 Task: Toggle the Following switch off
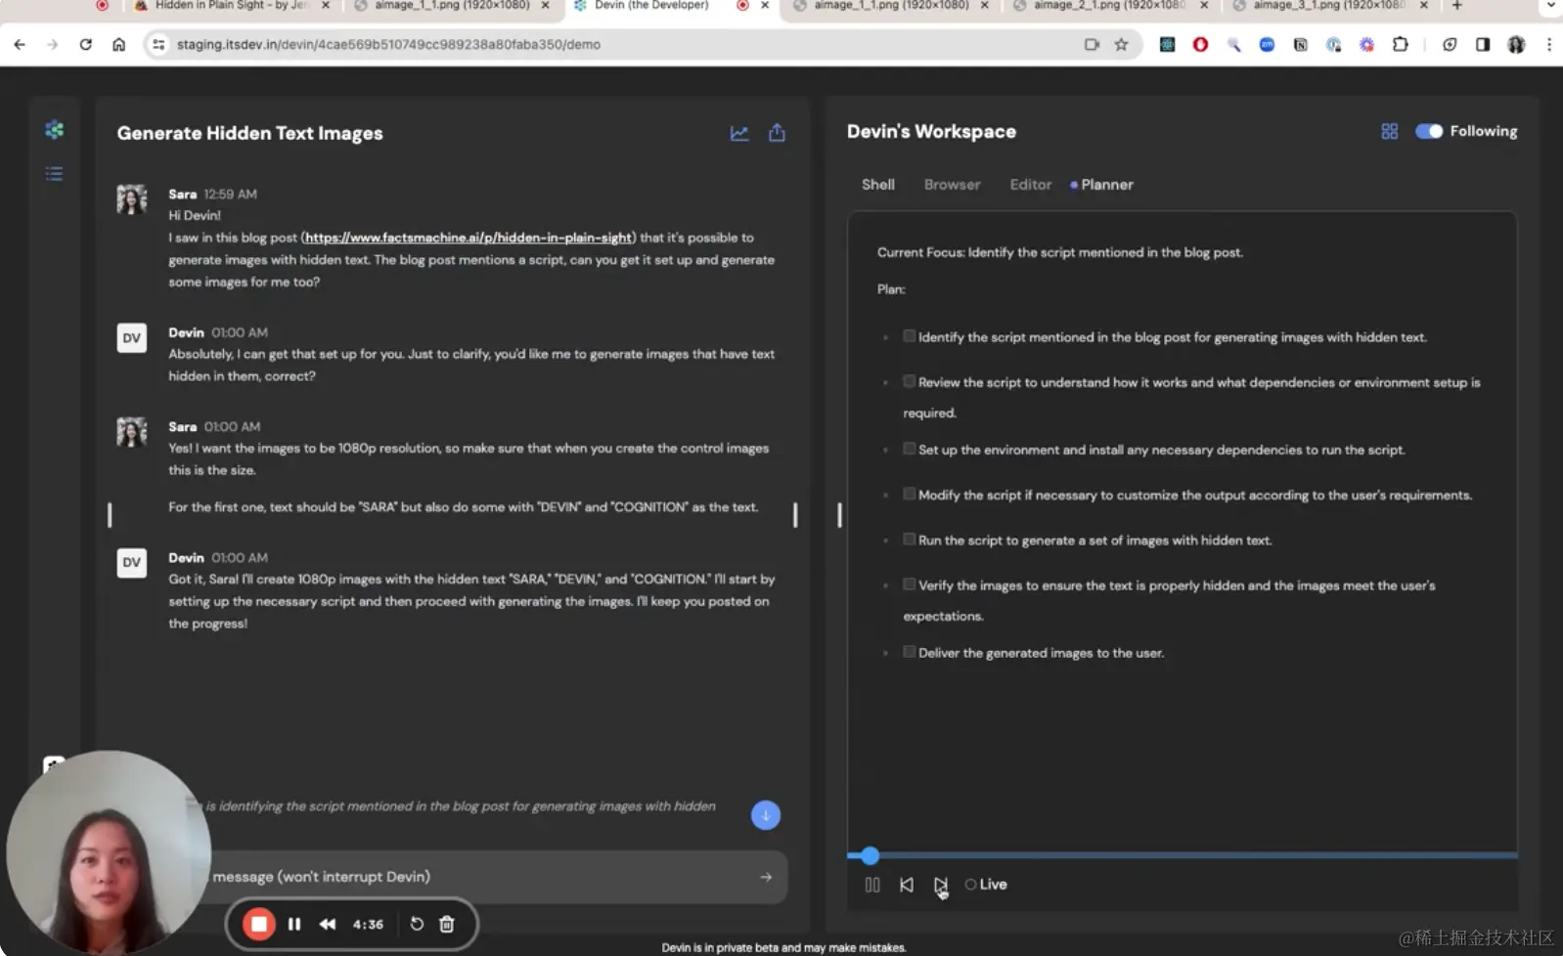click(x=1429, y=131)
